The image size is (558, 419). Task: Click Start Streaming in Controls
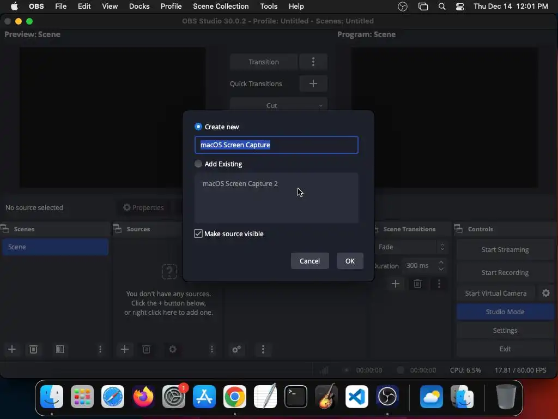505,250
